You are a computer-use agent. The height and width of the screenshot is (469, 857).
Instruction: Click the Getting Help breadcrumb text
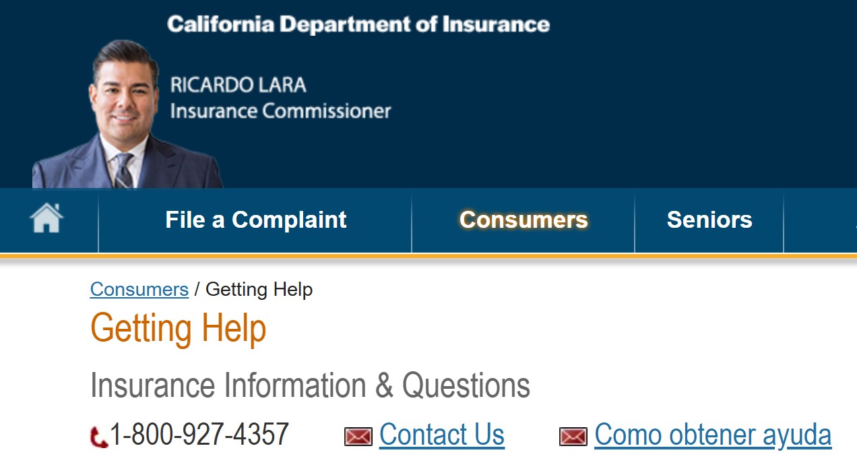(259, 290)
